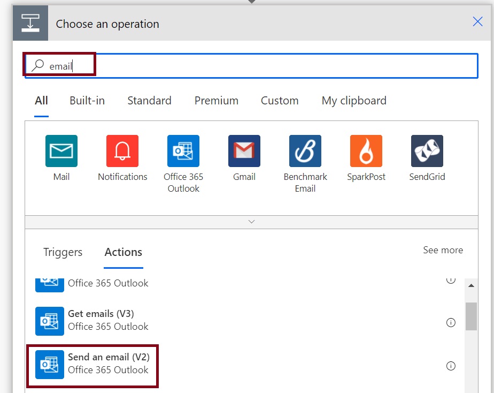Switch to the Triggers tab
This screenshot has height=393, width=494.
tap(63, 252)
